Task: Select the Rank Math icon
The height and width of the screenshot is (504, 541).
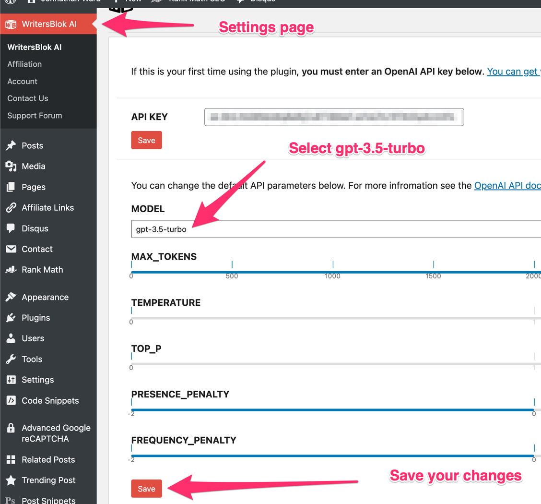Action: (12, 269)
